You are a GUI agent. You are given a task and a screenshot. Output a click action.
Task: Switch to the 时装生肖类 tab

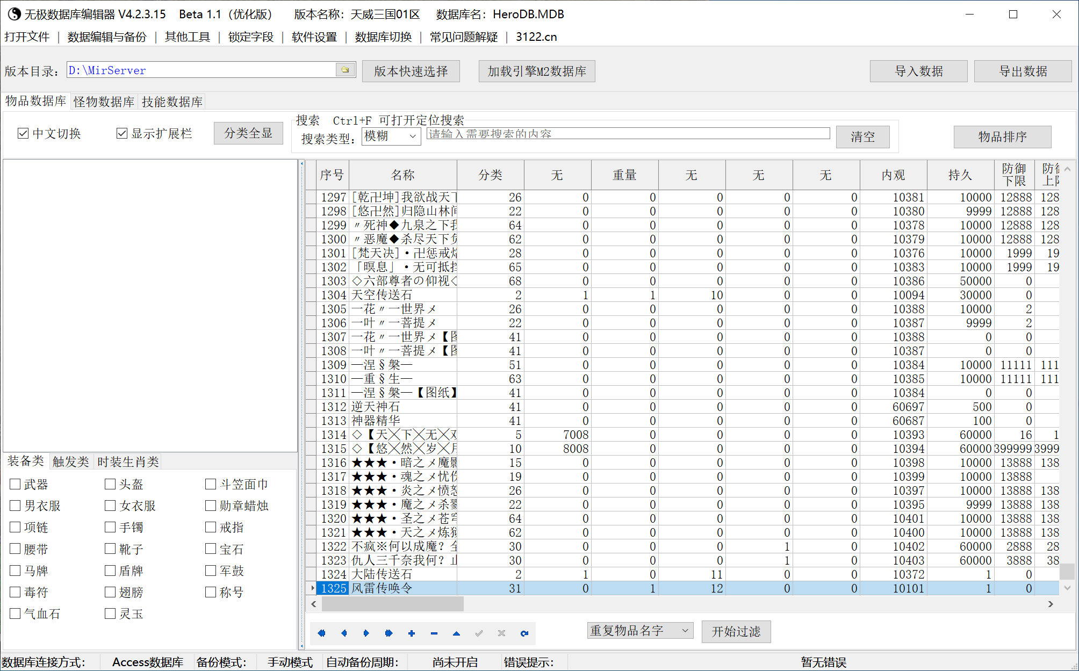(x=128, y=461)
